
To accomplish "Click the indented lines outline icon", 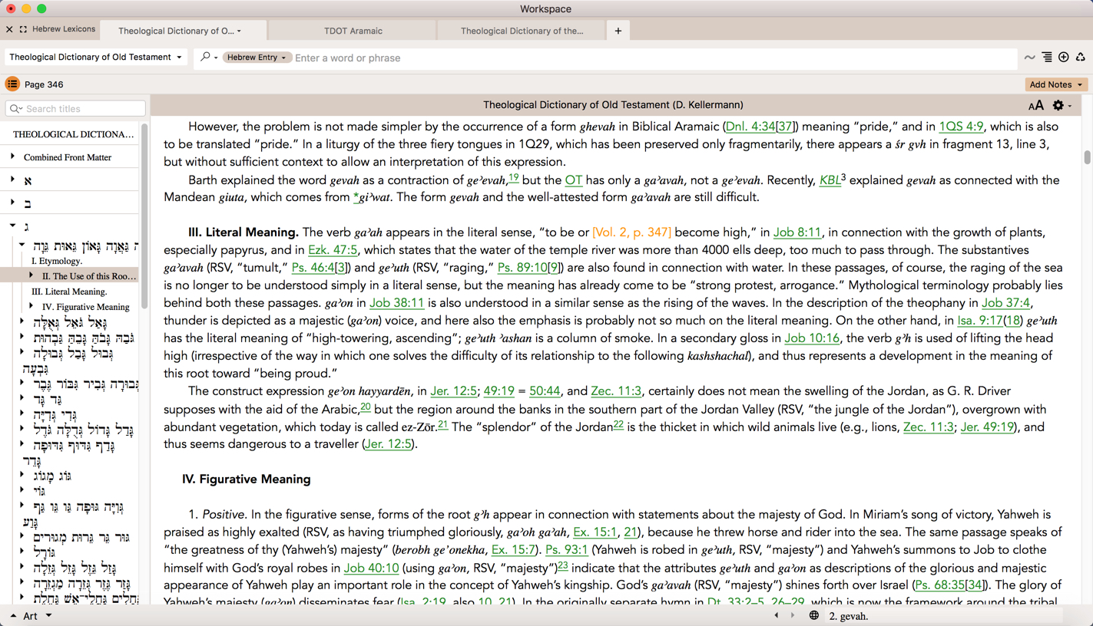I will click(x=1047, y=58).
